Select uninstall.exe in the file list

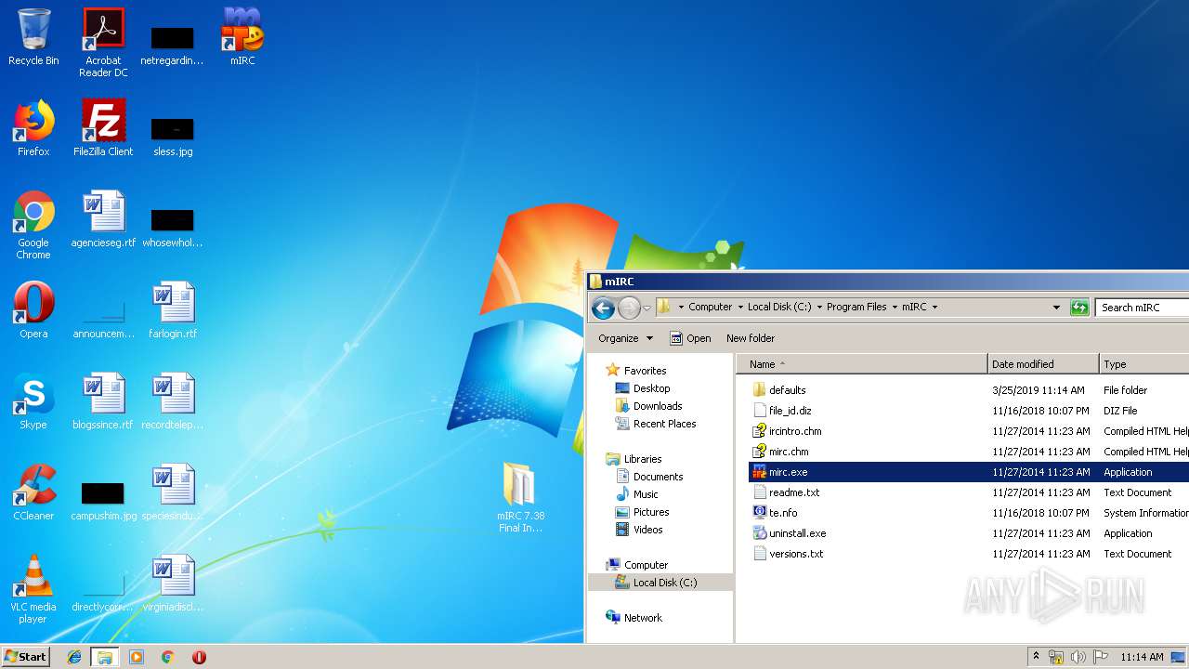(797, 533)
